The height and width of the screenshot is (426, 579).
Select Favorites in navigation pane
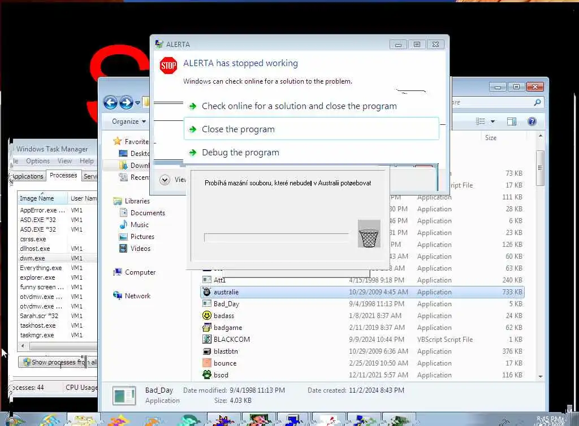coord(131,141)
